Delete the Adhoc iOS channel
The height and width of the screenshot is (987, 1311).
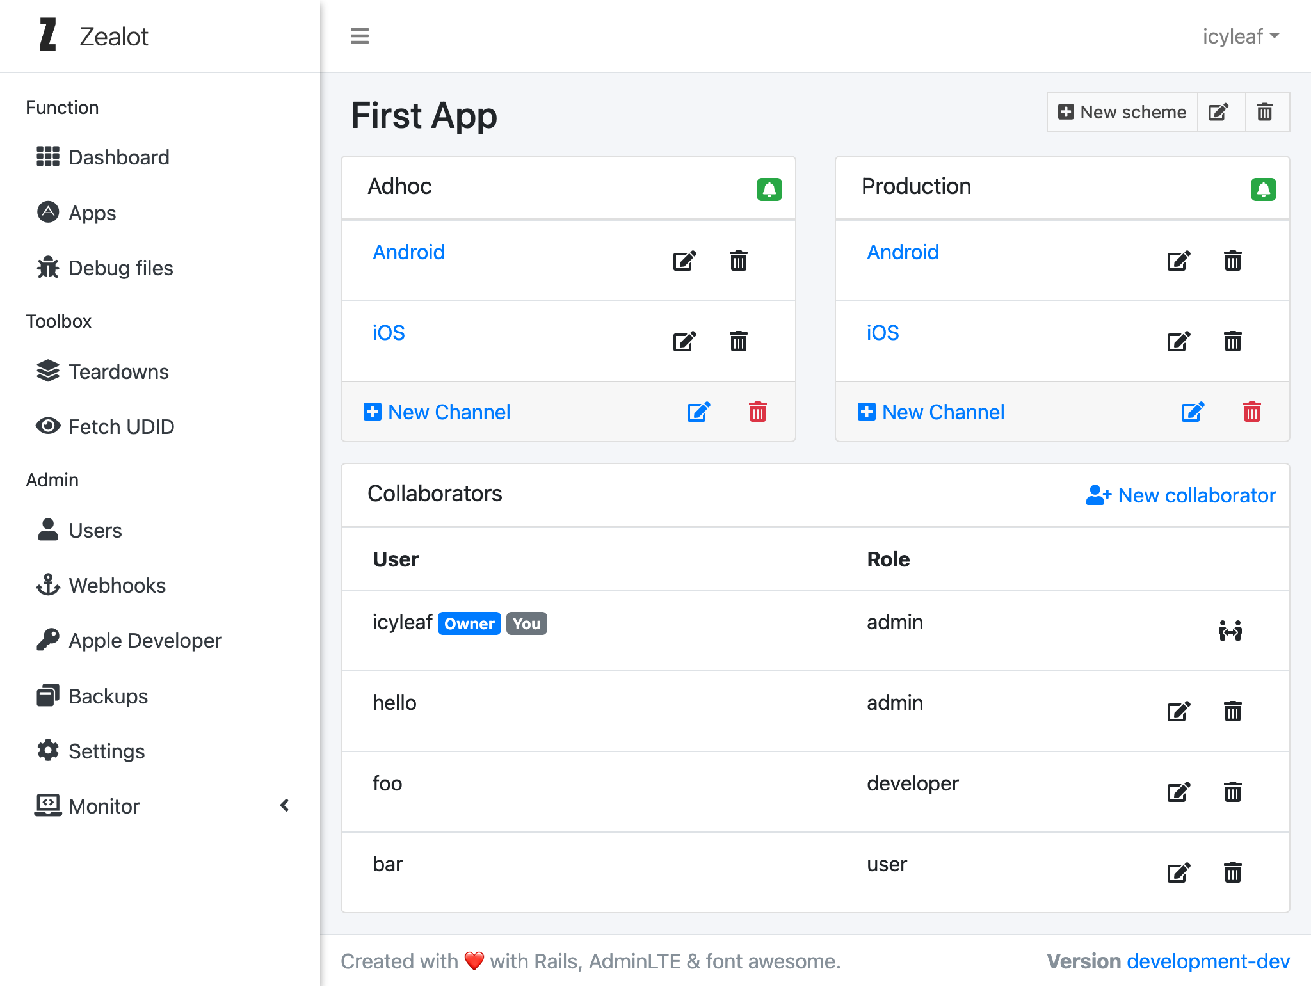739,341
